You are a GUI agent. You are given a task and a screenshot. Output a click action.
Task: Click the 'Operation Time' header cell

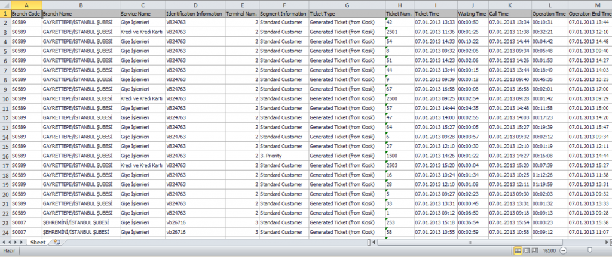point(550,14)
